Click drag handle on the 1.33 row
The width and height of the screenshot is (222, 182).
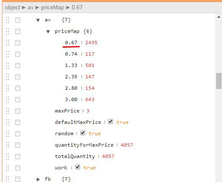8,66
